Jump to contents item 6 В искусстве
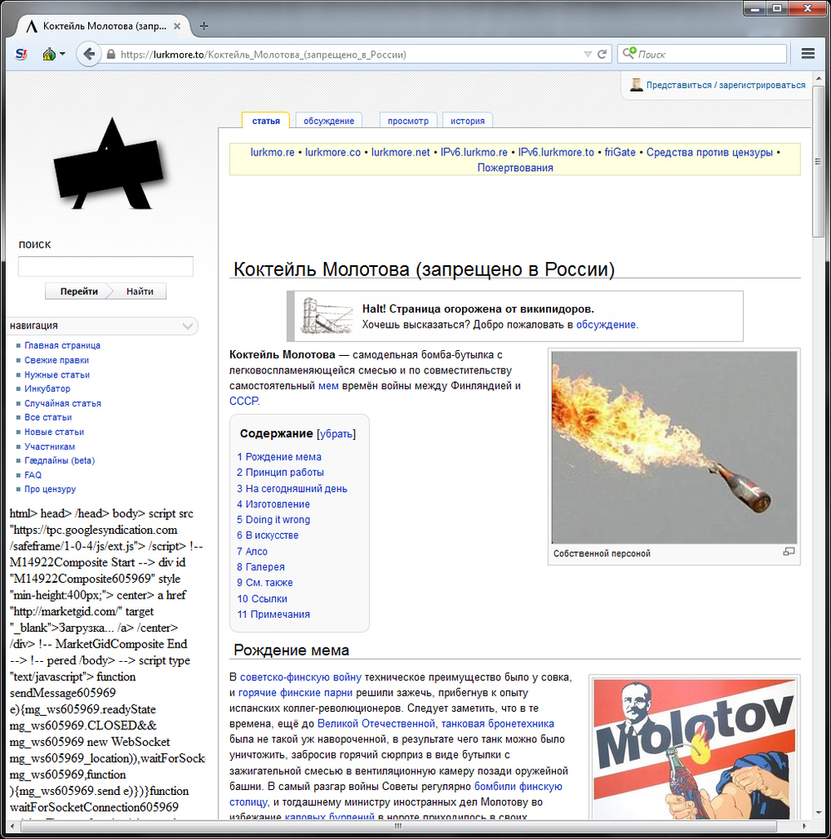This screenshot has width=831, height=839. click(268, 535)
